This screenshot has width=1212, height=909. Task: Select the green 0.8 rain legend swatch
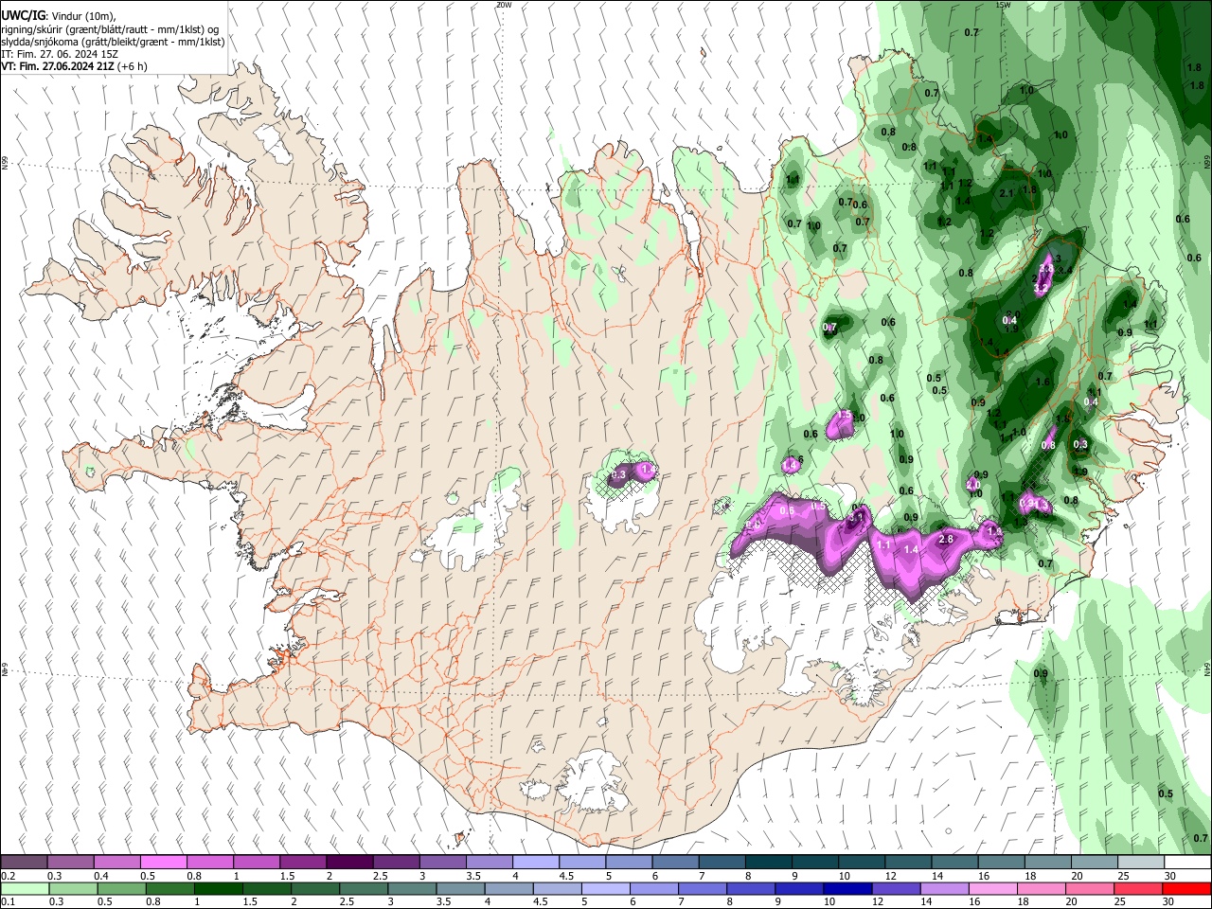tap(169, 888)
